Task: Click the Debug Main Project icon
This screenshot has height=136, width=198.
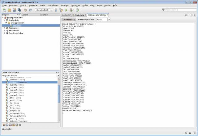Action: pos(71,10)
